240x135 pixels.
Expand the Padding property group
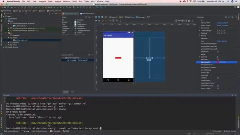pos(199,33)
